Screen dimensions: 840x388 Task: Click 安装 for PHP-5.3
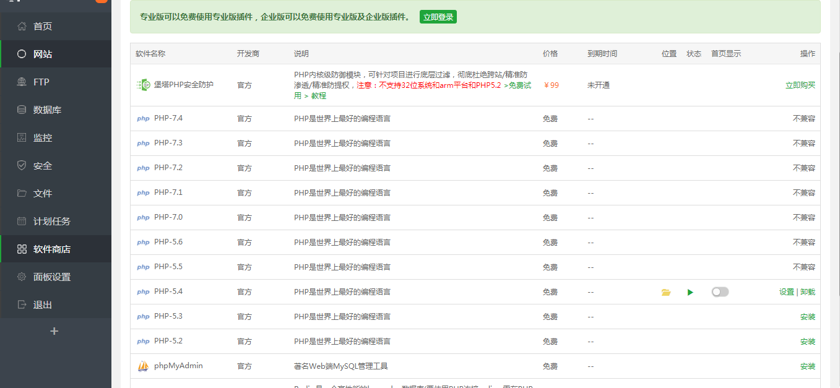coord(808,317)
